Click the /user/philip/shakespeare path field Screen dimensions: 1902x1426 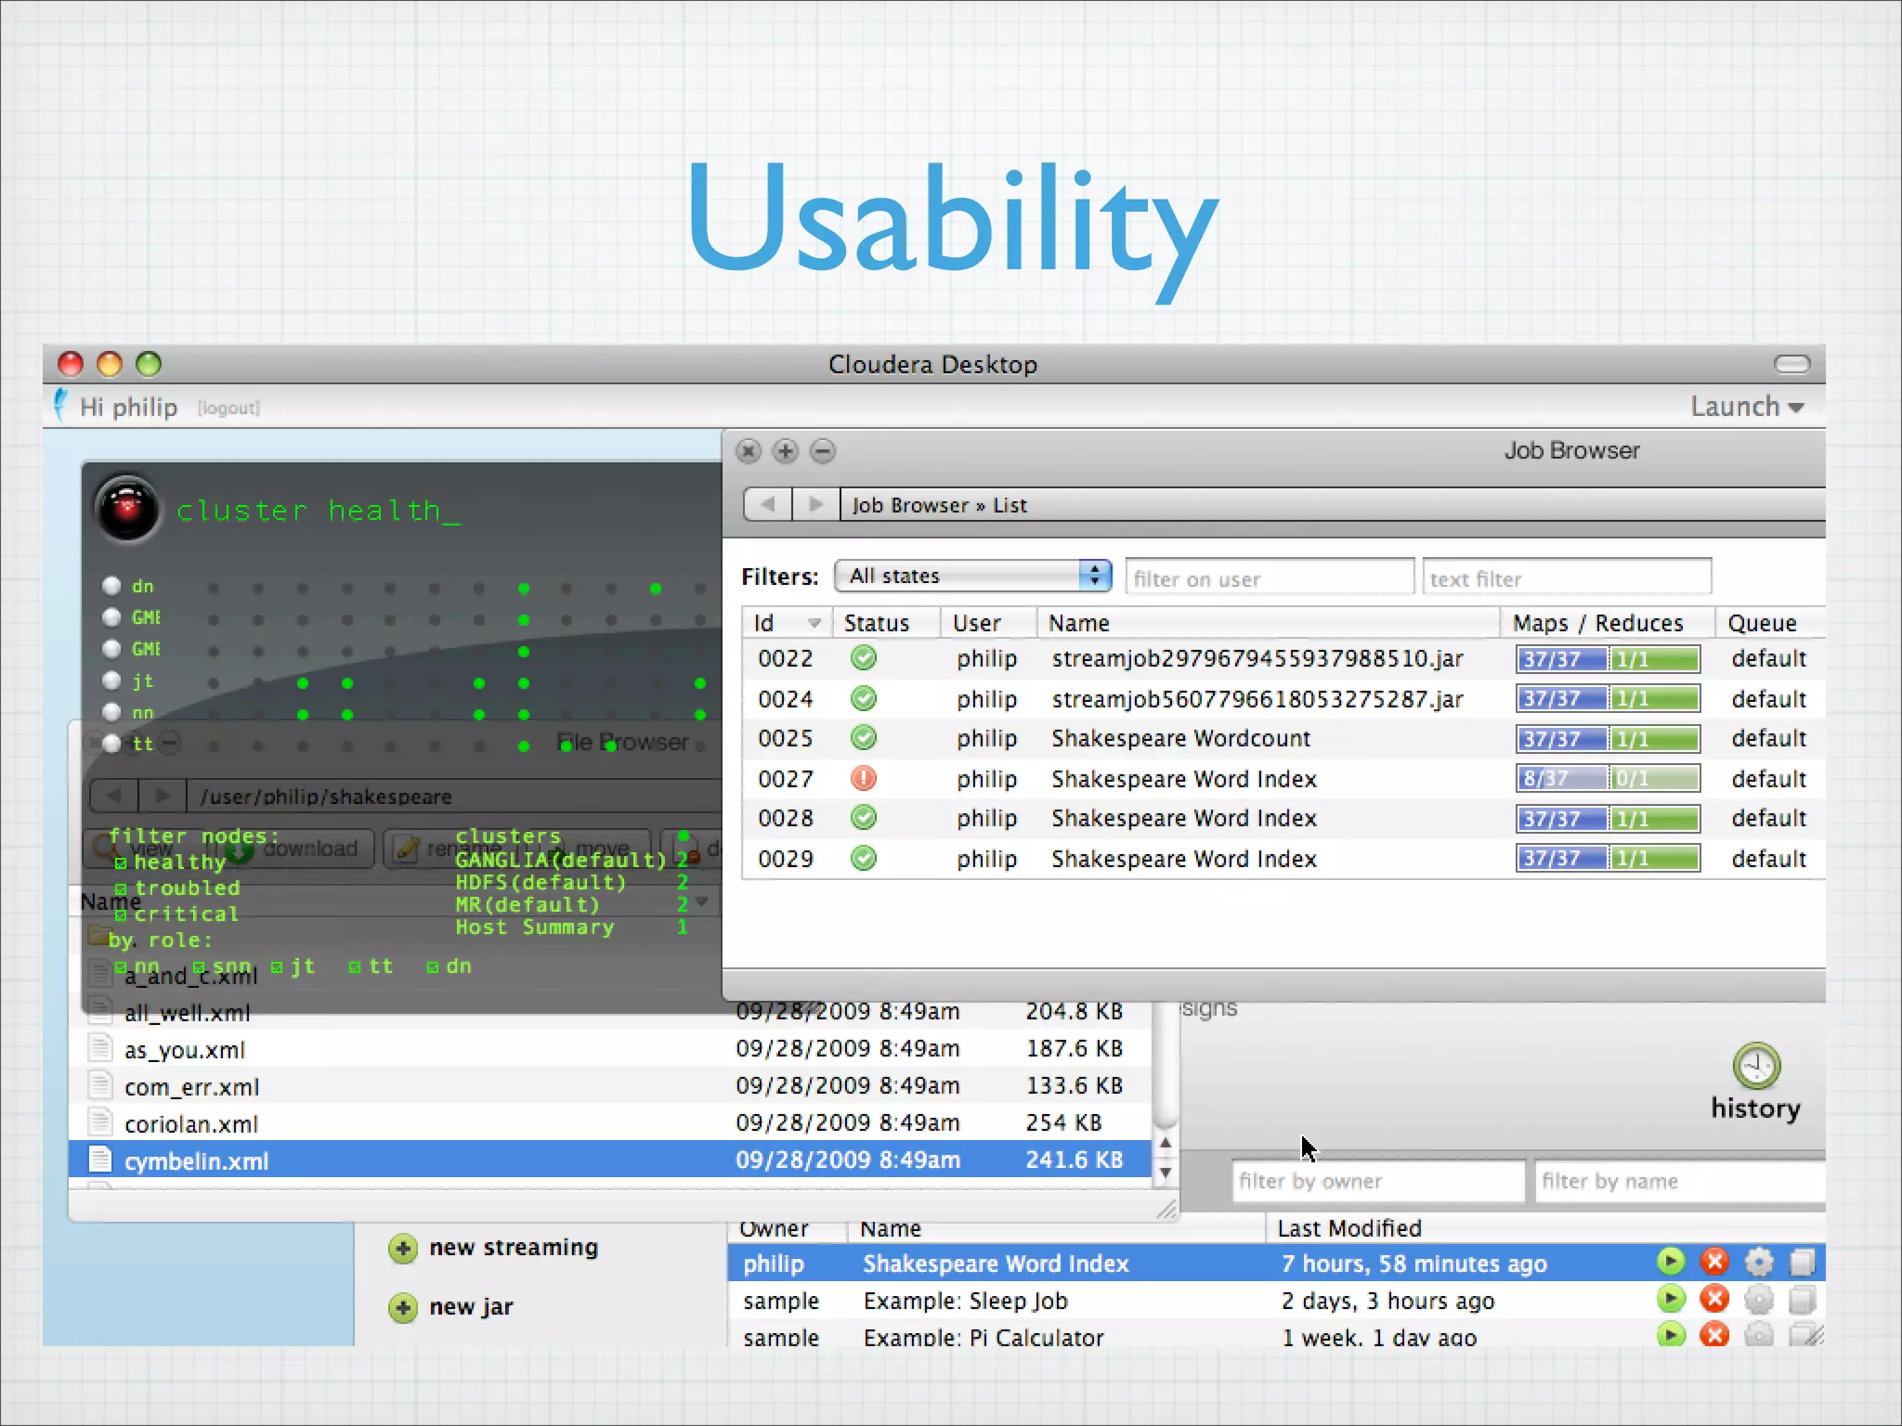(x=455, y=796)
